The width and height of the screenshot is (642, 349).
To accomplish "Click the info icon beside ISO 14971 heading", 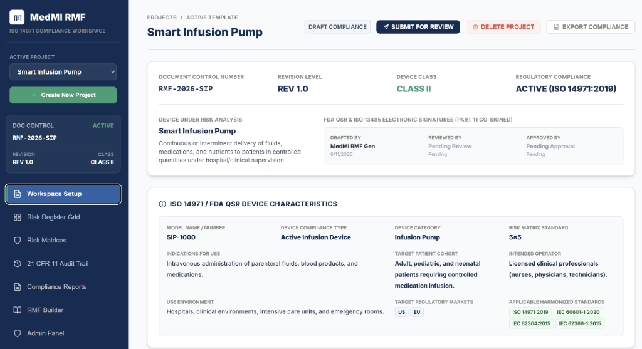I will [162, 204].
